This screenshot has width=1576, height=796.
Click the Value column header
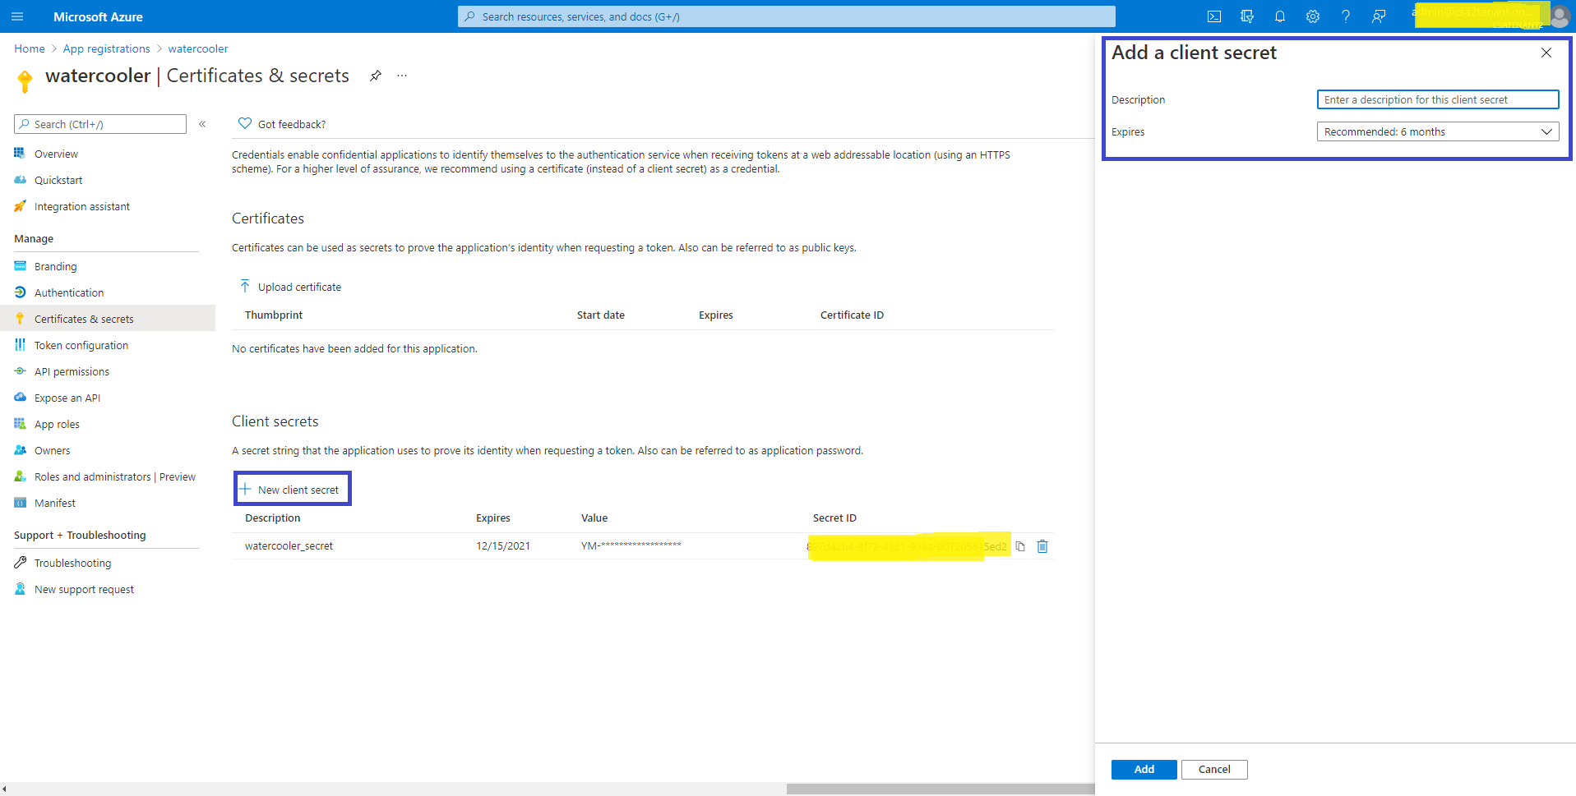point(594,518)
